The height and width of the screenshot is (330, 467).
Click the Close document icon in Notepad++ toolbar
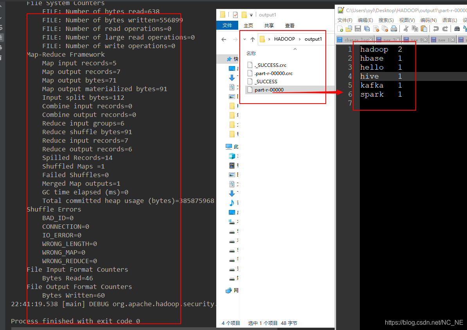point(376,29)
